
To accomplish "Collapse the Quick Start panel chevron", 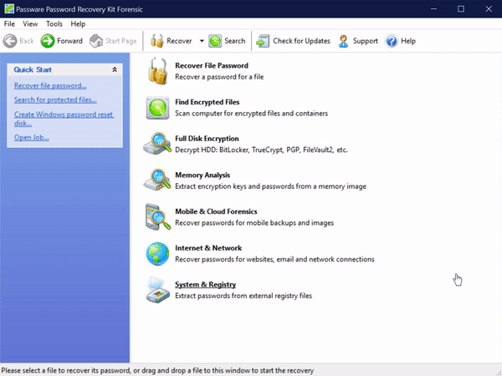I will [x=115, y=69].
